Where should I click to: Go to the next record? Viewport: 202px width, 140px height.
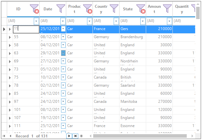coord(69,136)
